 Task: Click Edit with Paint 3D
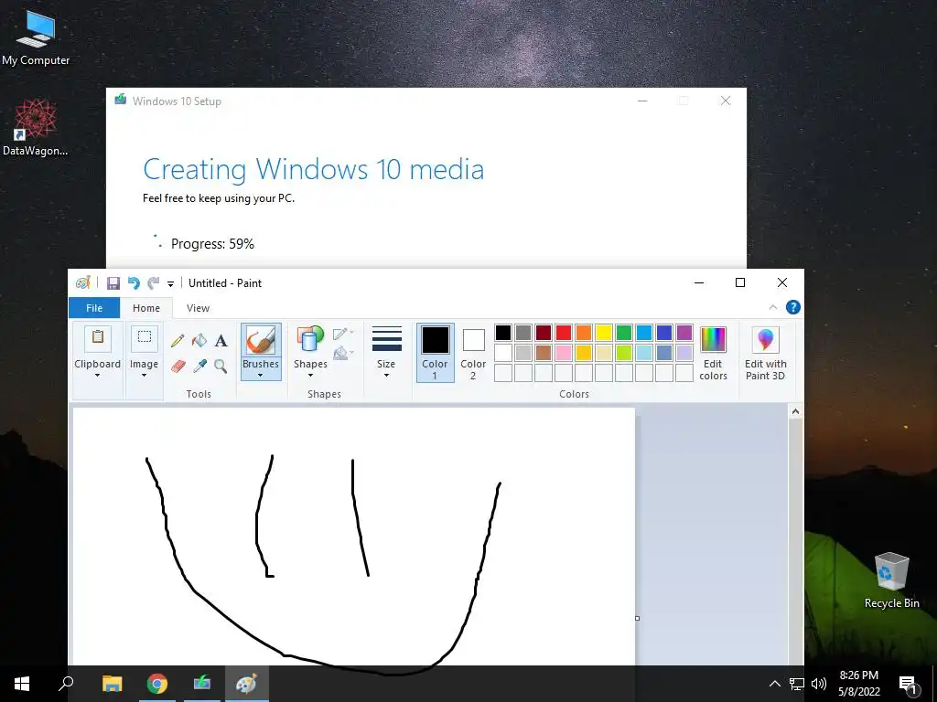pyautogui.click(x=766, y=354)
